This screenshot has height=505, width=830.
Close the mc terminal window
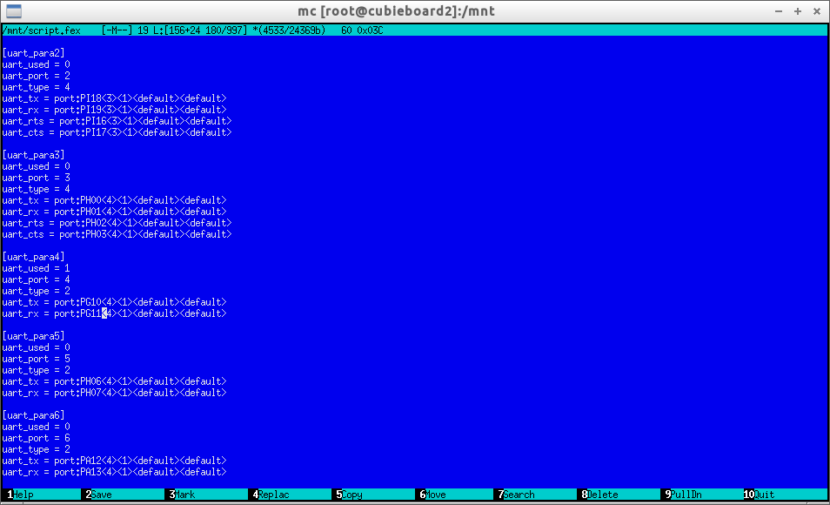pos(817,11)
